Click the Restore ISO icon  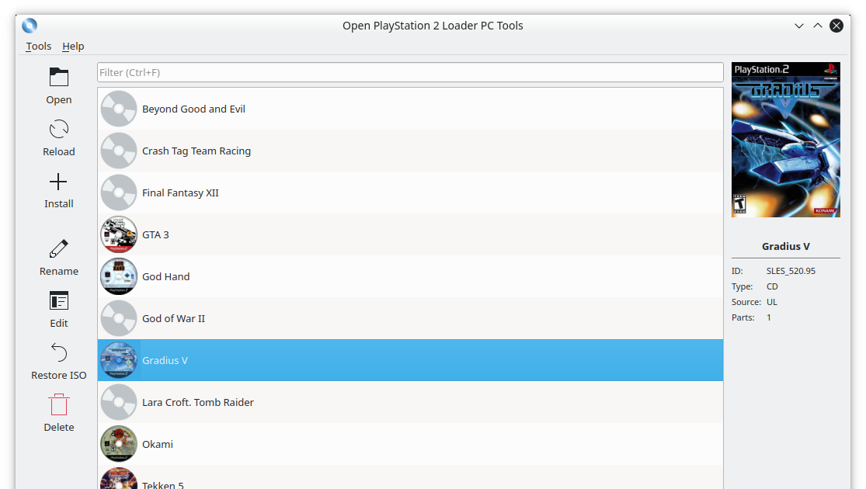pos(58,352)
